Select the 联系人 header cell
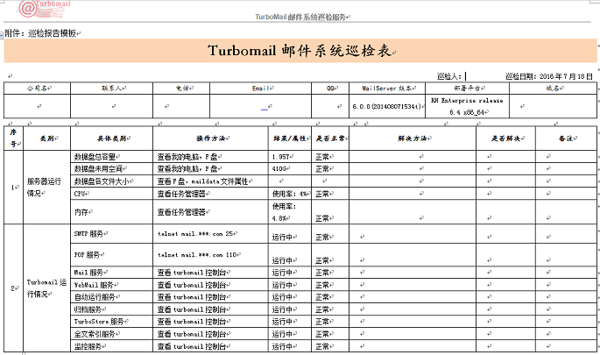The height and width of the screenshot is (355, 600). pyautogui.click(x=112, y=88)
